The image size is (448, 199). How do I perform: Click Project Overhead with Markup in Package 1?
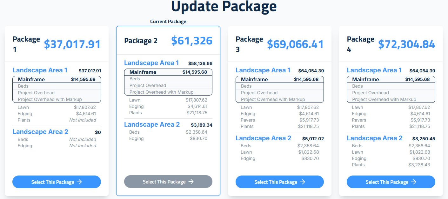pyautogui.click(x=50, y=99)
